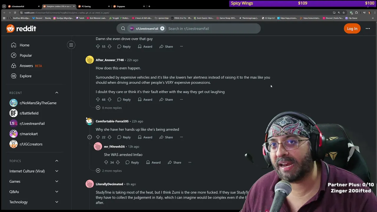377x212 pixels.
Task: Click the Popular icon in sidebar
Action: click(14, 55)
